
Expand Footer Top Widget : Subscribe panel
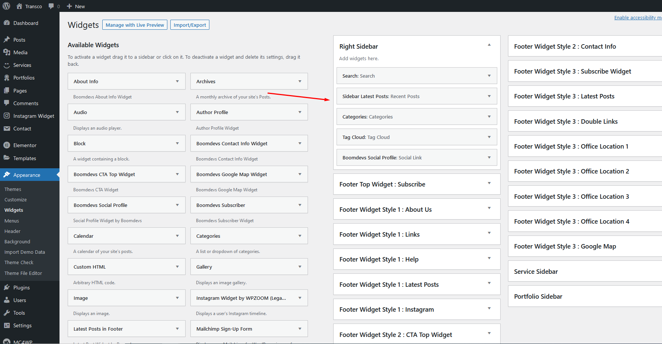tap(489, 183)
